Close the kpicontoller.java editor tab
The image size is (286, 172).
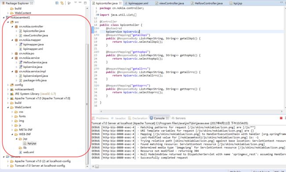[x=120, y=3]
